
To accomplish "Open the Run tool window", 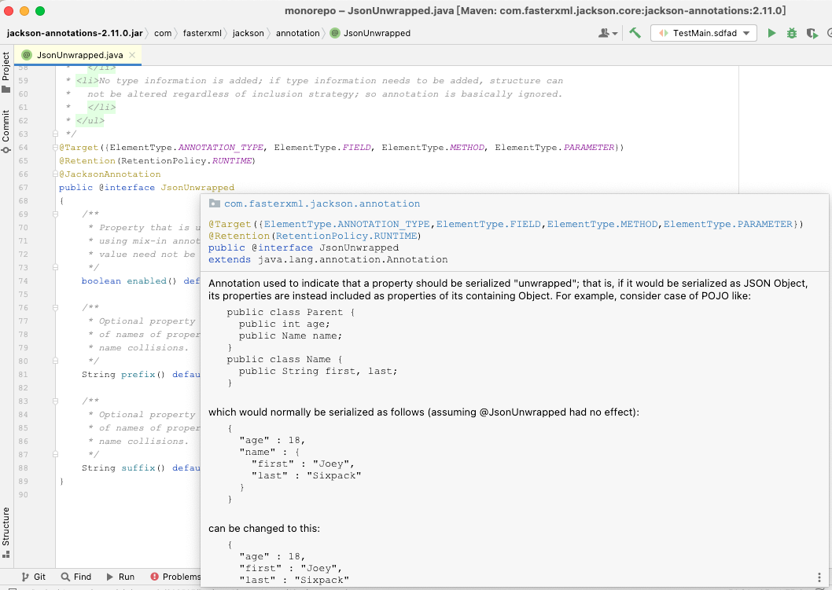I will [121, 576].
